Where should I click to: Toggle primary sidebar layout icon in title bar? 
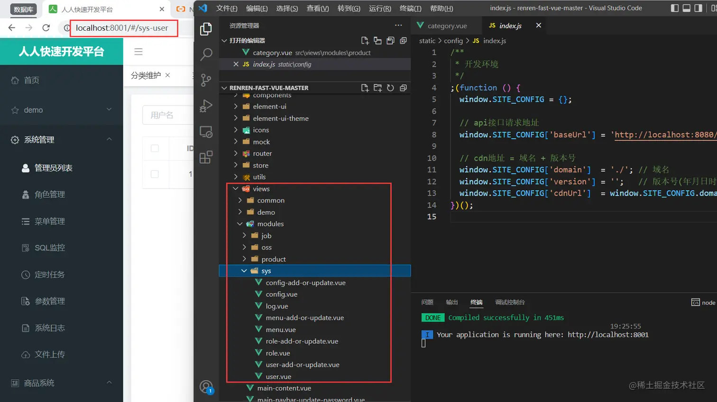675,8
